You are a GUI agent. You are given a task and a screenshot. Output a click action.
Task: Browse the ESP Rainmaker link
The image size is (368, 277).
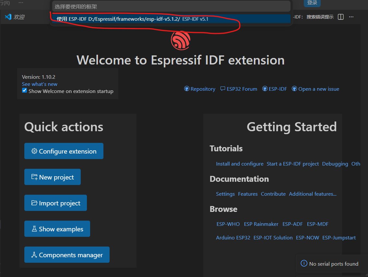point(261,224)
